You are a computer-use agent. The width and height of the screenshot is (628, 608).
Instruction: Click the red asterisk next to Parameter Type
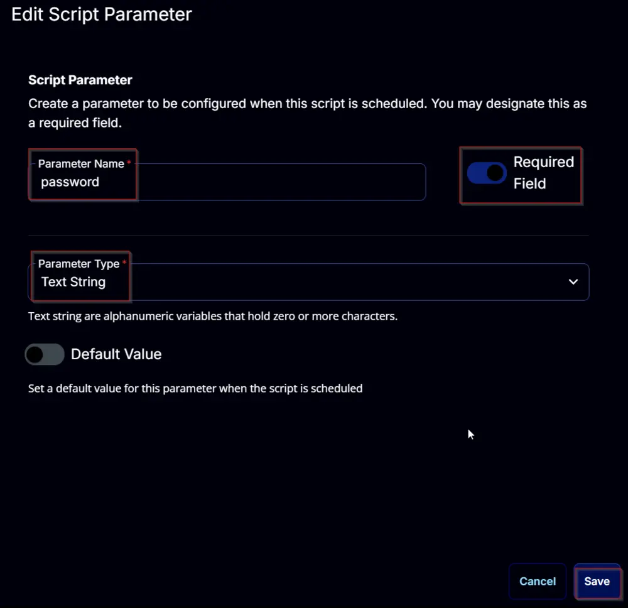124,262
